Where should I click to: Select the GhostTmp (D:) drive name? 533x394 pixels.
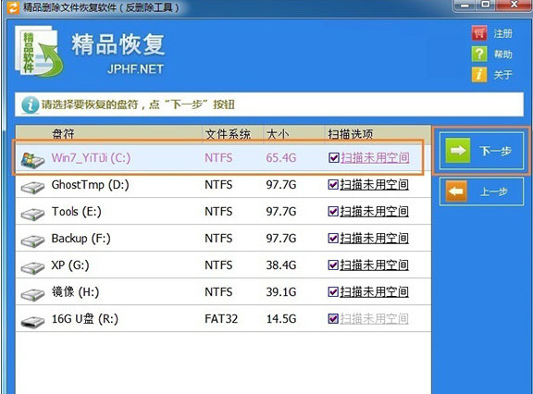click(90, 185)
